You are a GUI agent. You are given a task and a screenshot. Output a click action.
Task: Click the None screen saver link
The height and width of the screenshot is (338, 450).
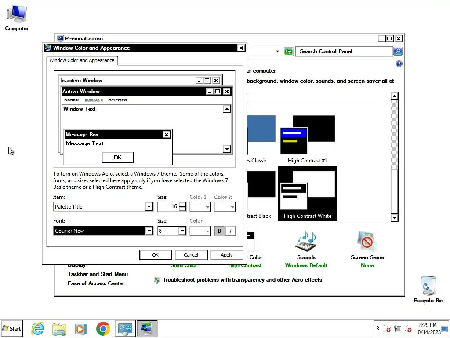click(x=367, y=265)
